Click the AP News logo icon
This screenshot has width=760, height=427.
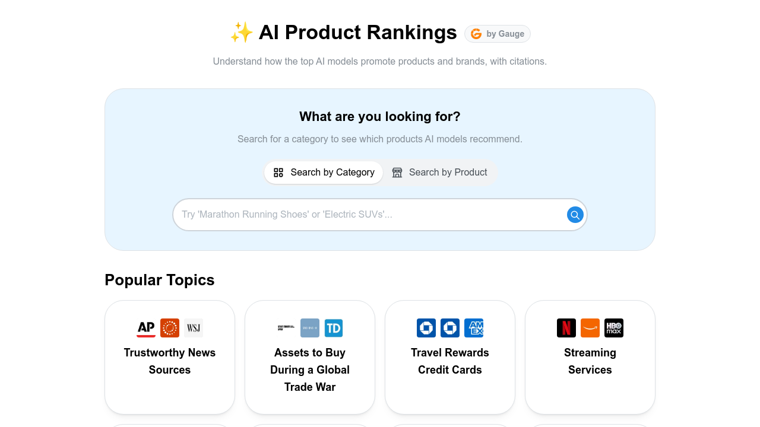coord(145,328)
